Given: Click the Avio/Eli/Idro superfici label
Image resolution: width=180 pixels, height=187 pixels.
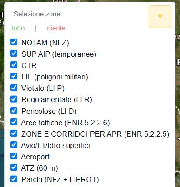Looking at the screenshot, I should 55,146.
